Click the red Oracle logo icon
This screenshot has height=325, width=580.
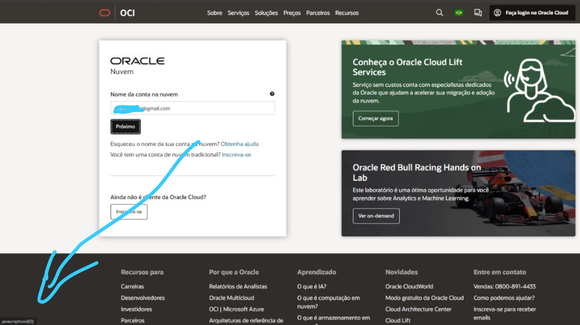click(x=105, y=13)
